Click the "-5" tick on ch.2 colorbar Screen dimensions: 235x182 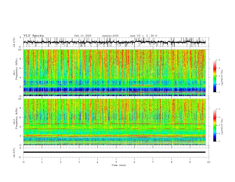[x=219, y=125]
